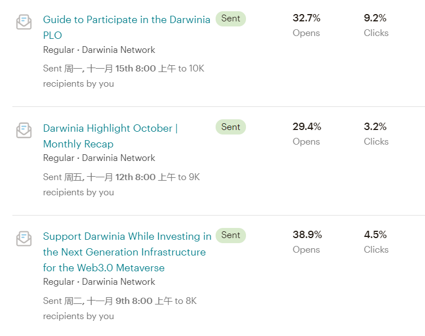
Task: Open the Support Darwinia While Investing campaign
Action: point(127,236)
